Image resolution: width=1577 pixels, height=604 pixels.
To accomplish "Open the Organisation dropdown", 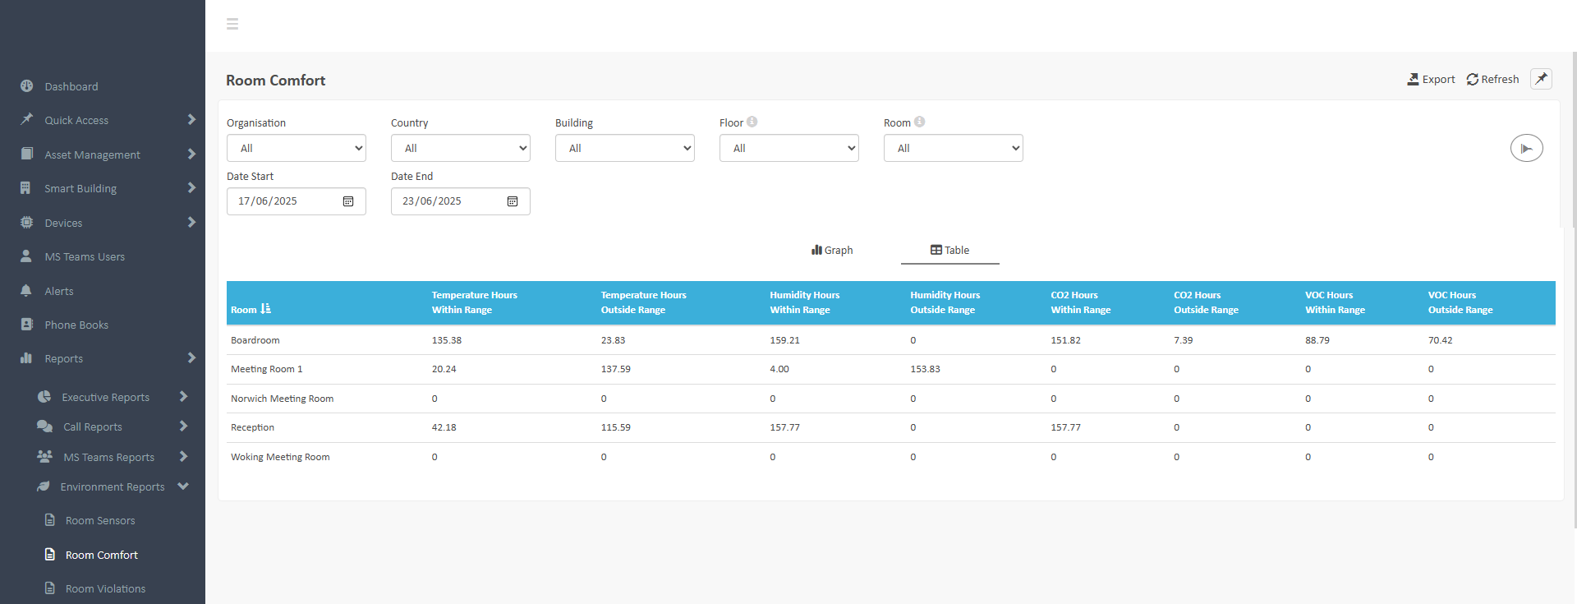I will (297, 148).
